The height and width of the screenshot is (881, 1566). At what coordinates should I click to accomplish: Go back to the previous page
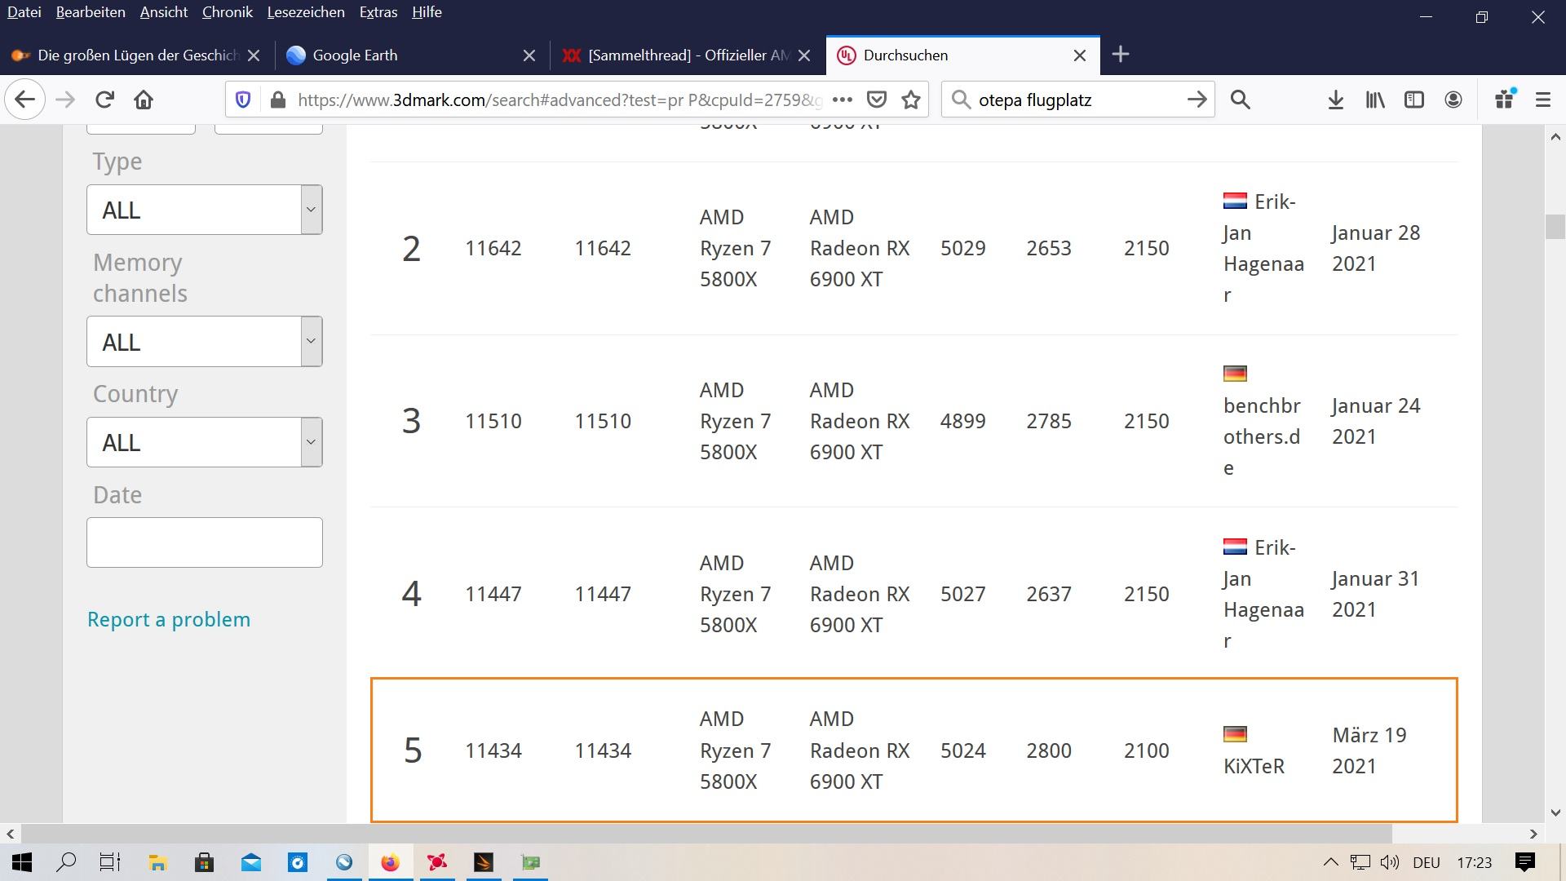[24, 100]
